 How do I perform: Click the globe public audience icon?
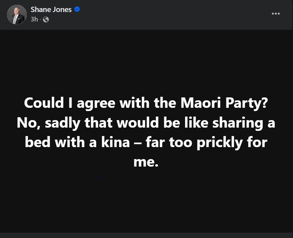(46, 19)
